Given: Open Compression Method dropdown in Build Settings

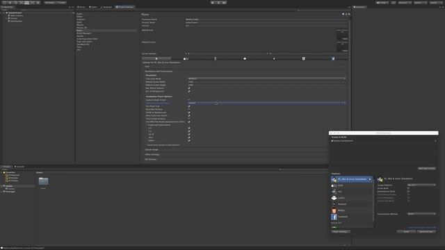Looking at the screenshot, I should coord(421,214).
